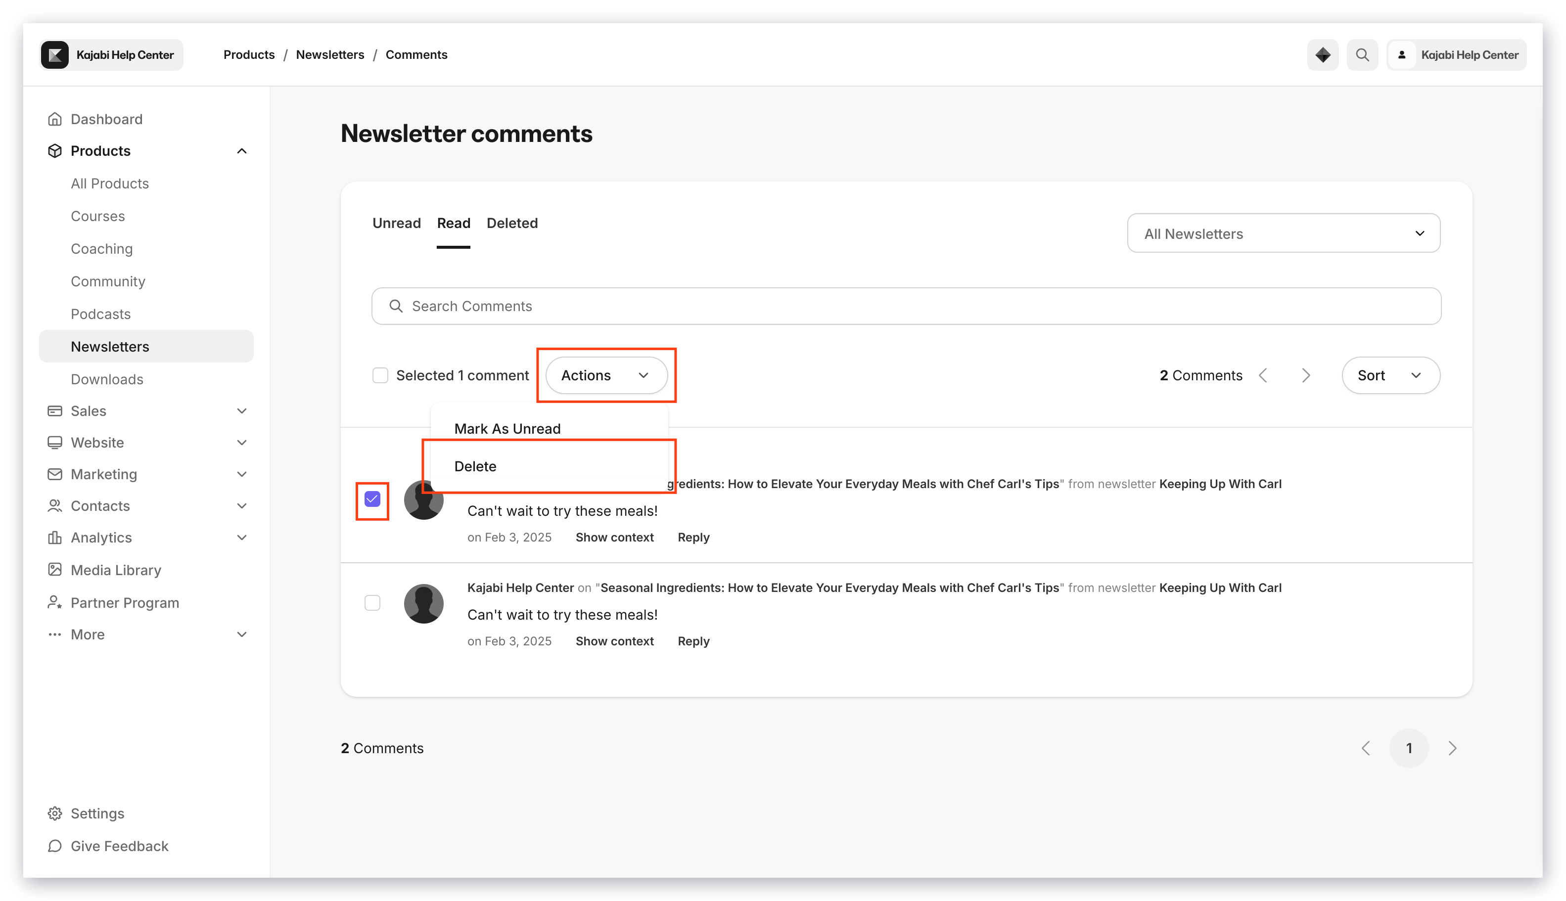Choose Delete from Actions menu
Image resolution: width=1566 pixels, height=901 pixels.
point(475,466)
